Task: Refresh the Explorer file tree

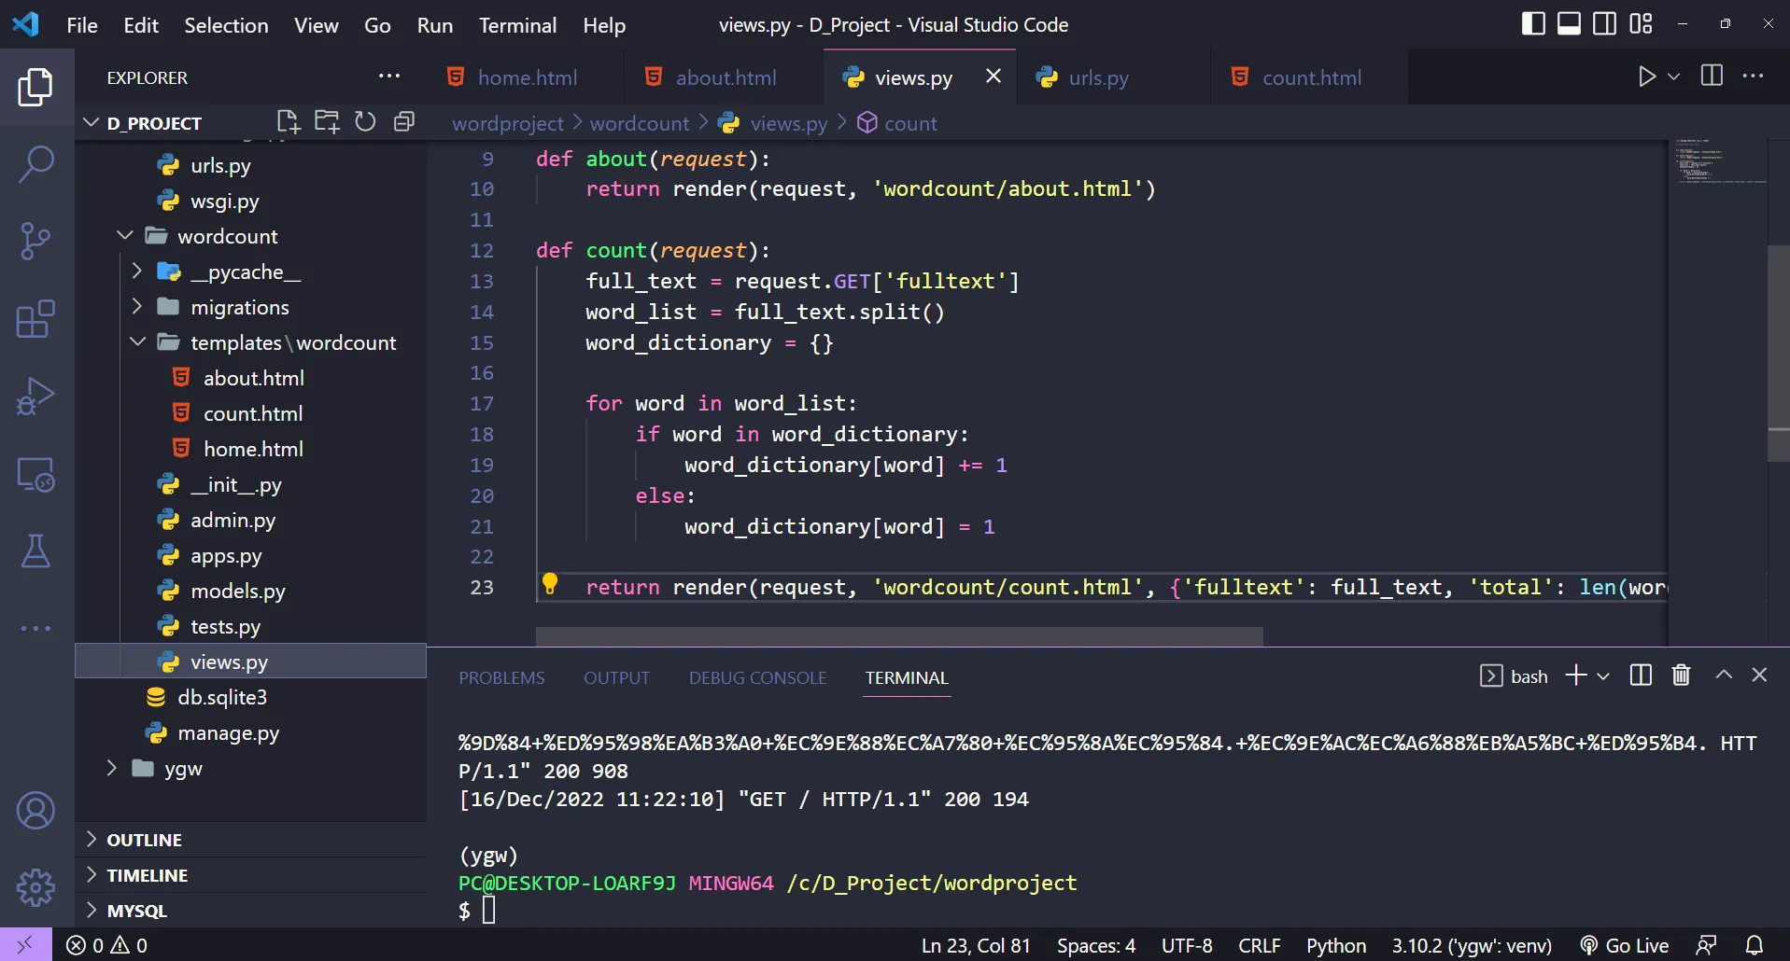Action: (x=365, y=122)
